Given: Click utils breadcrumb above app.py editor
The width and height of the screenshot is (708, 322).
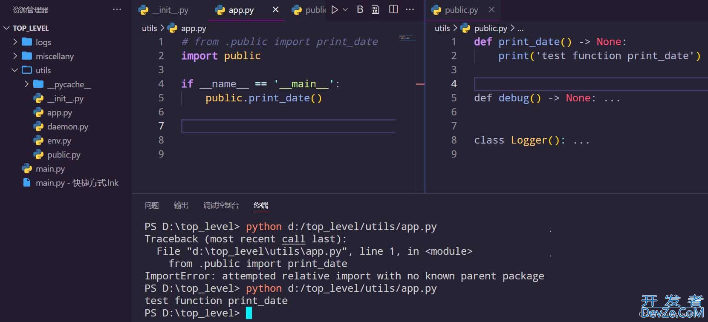Looking at the screenshot, I should coord(150,28).
